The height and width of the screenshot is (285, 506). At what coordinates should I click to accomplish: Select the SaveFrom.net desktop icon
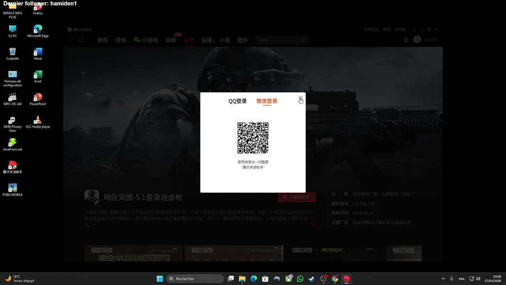13,145
